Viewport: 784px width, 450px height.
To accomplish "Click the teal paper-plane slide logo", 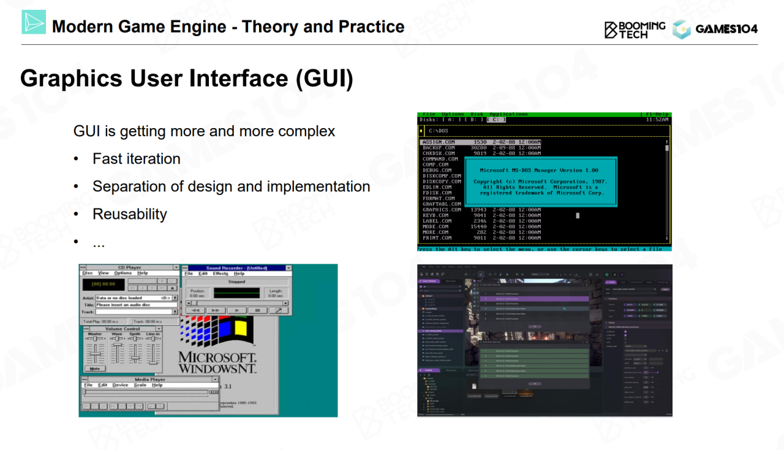I will [x=34, y=22].
